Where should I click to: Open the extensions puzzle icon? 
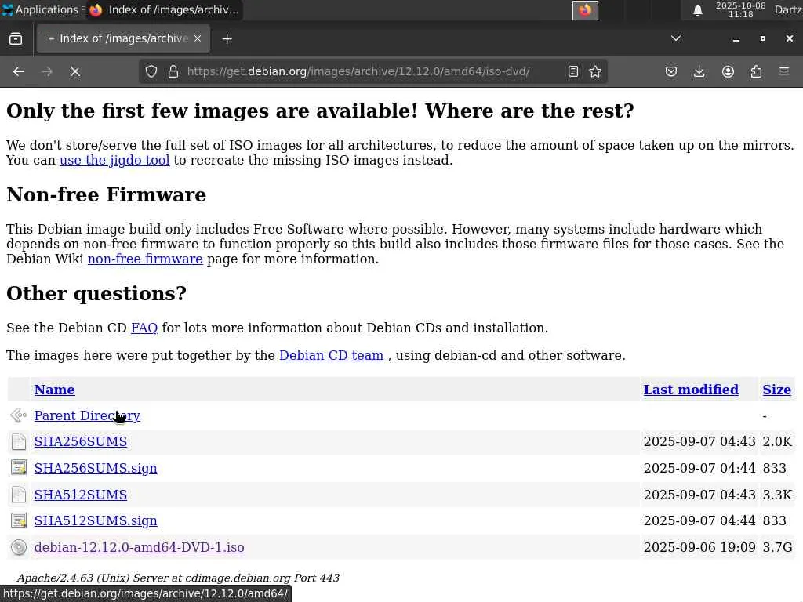point(756,71)
